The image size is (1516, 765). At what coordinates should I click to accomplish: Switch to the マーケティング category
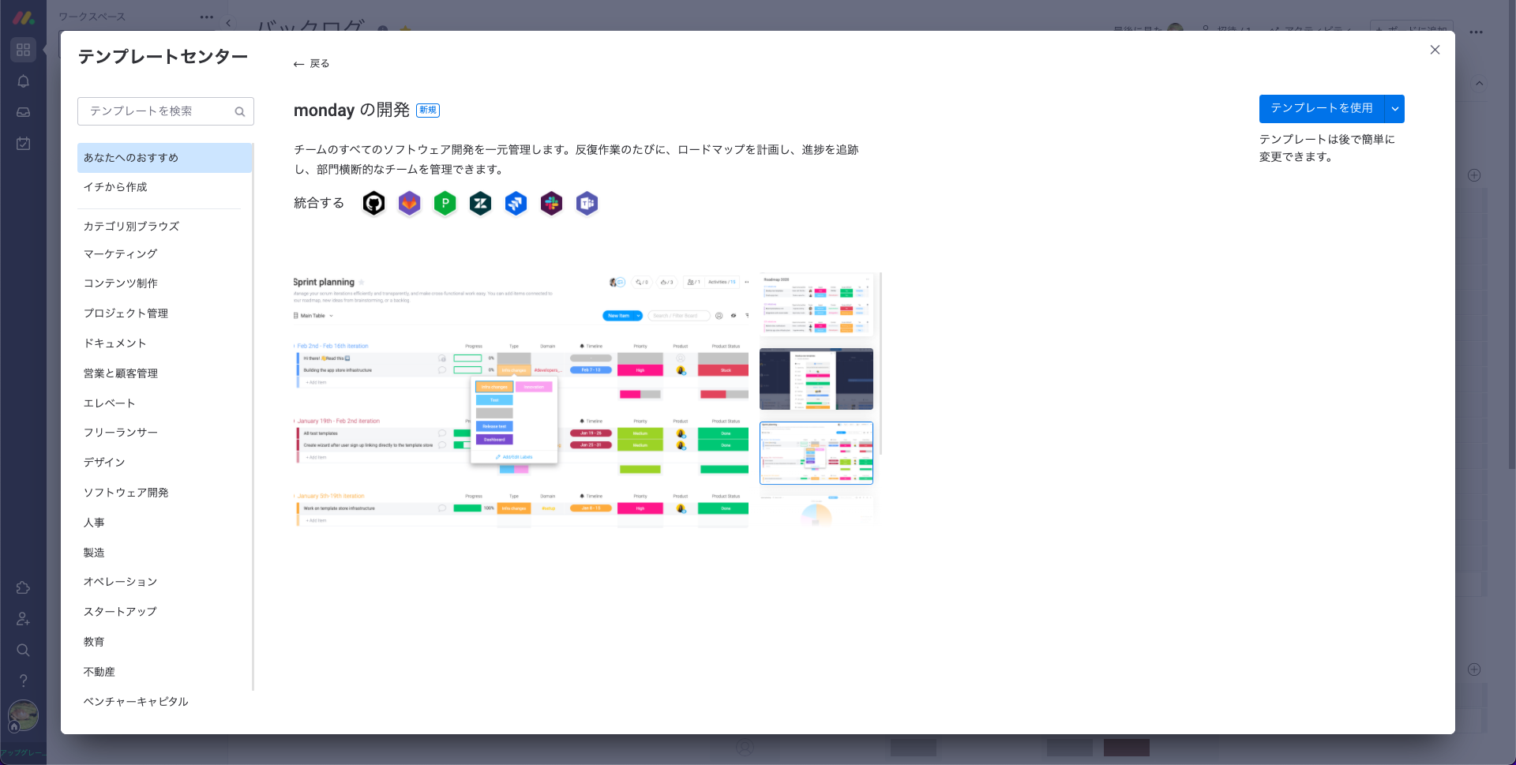[x=119, y=253]
